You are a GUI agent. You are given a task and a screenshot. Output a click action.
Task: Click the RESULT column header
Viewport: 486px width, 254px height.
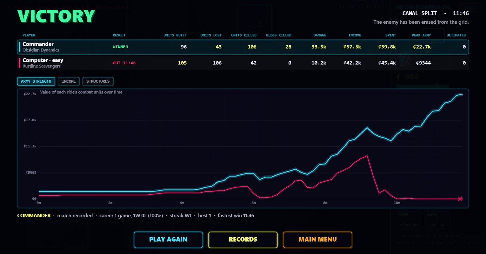119,35
